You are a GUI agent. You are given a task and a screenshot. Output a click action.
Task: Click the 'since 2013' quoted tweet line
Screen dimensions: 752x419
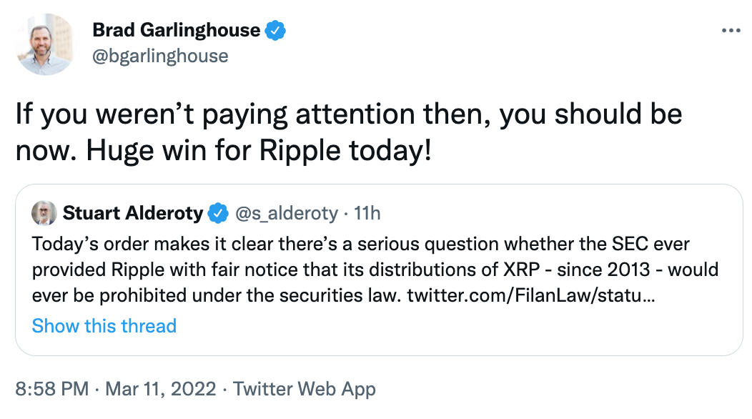(x=375, y=270)
